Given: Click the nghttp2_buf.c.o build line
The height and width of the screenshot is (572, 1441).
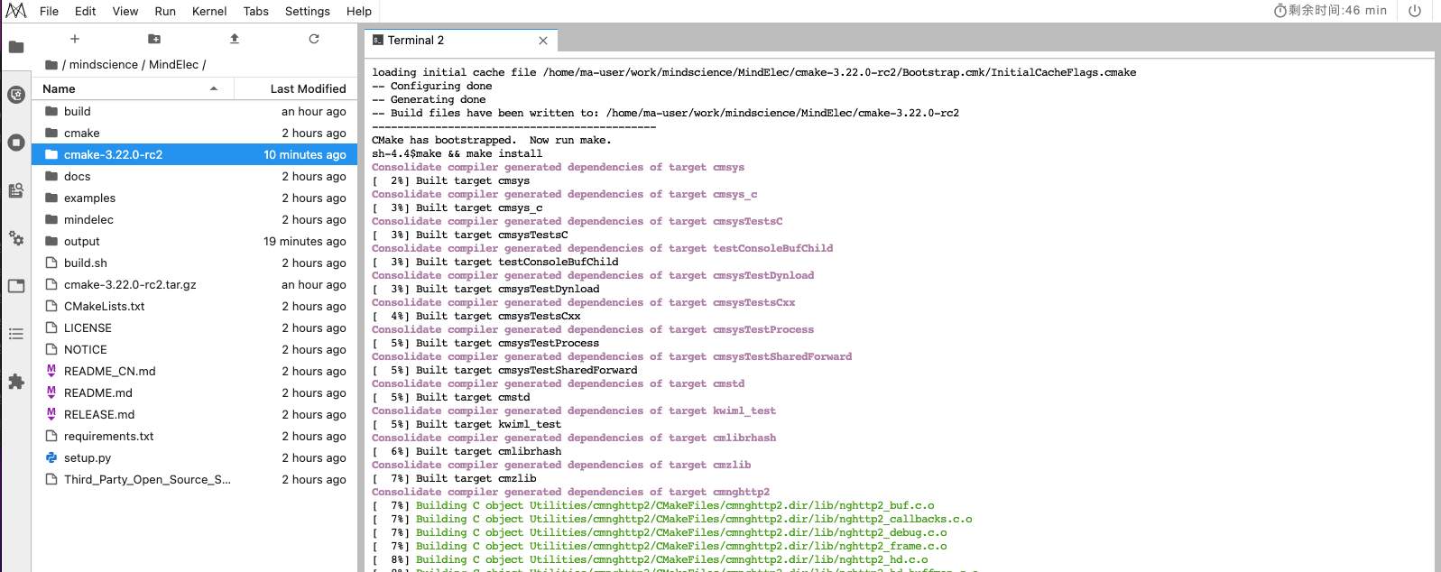Looking at the screenshot, I should click(653, 505).
